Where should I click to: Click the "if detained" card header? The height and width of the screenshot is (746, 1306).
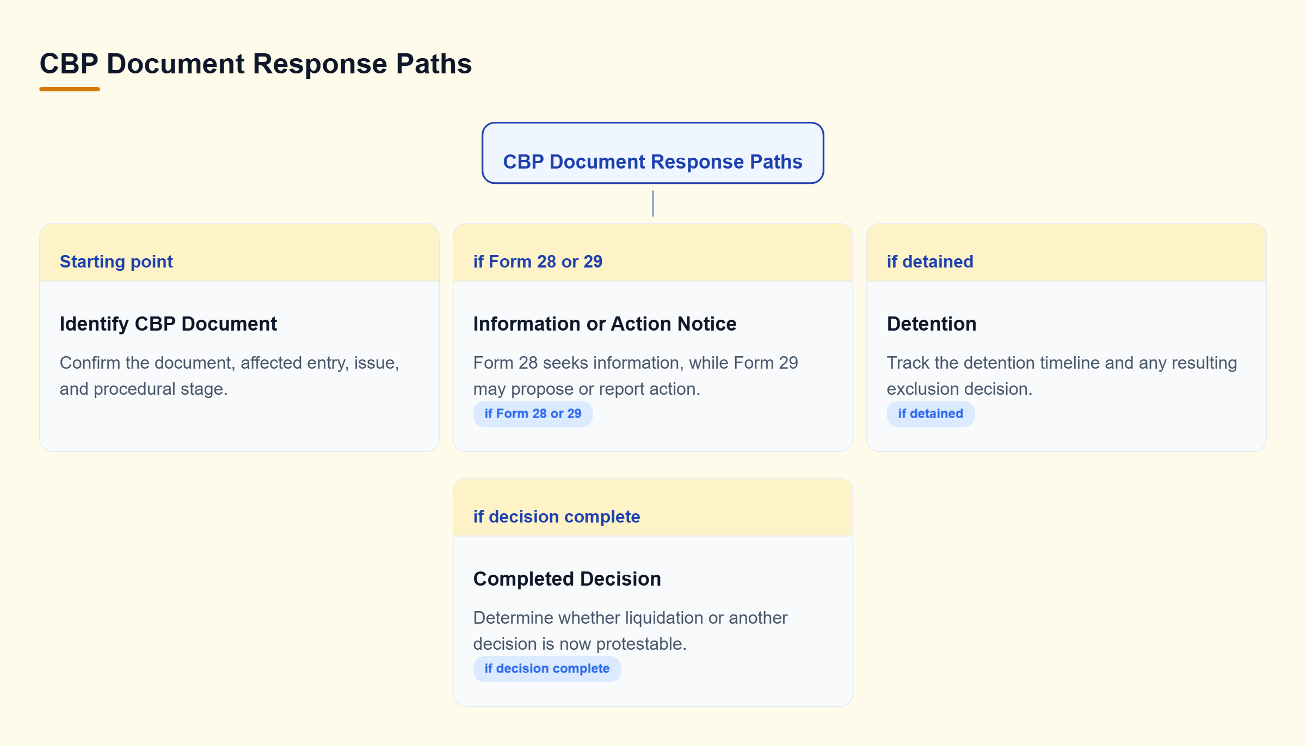pos(1067,253)
